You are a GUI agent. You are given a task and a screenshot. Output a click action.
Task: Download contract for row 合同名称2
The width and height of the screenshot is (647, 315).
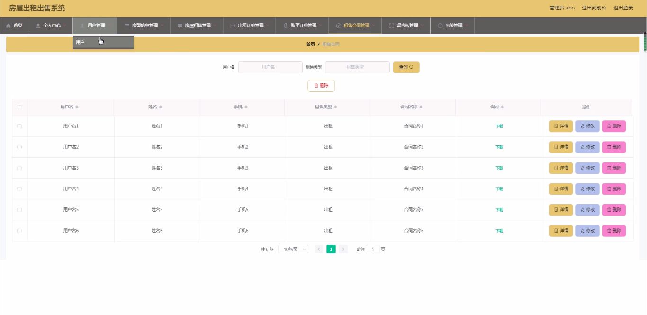499,147
